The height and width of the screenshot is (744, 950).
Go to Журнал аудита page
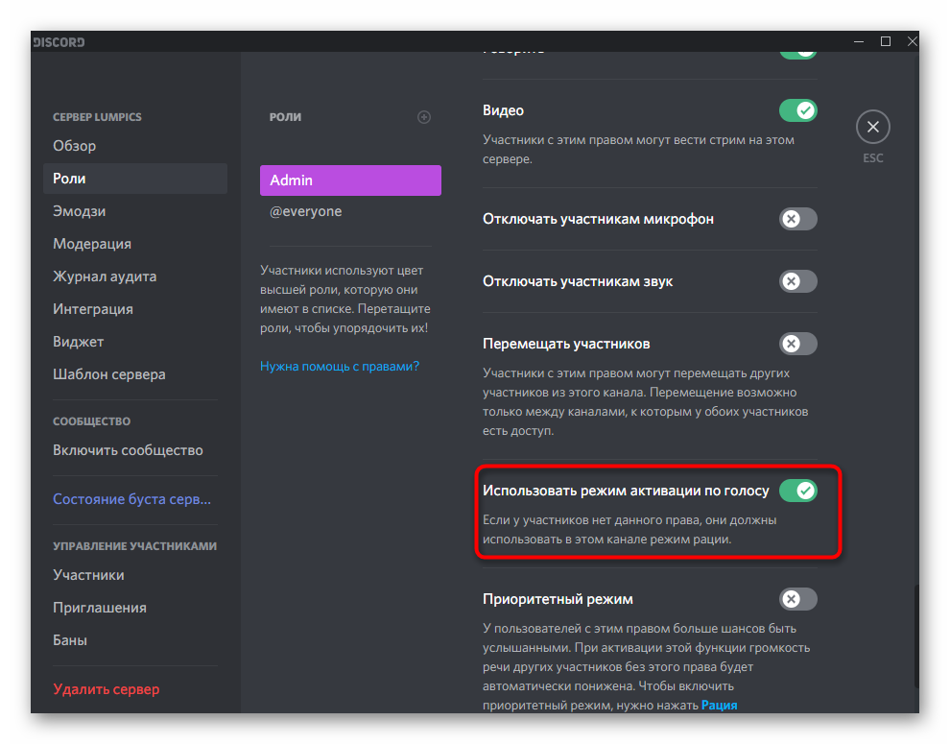point(105,276)
